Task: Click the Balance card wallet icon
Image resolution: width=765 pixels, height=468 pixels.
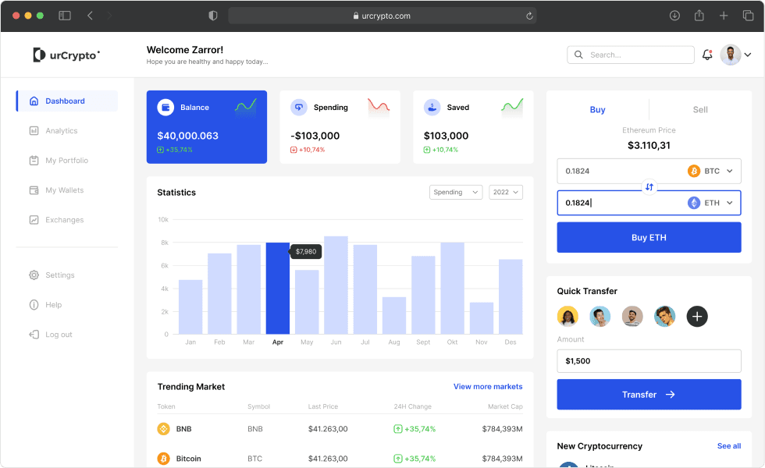Action: (165, 108)
